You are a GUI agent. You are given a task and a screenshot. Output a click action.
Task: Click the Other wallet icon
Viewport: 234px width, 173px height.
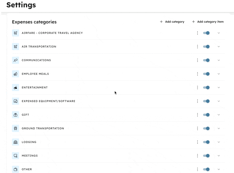click(16, 169)
